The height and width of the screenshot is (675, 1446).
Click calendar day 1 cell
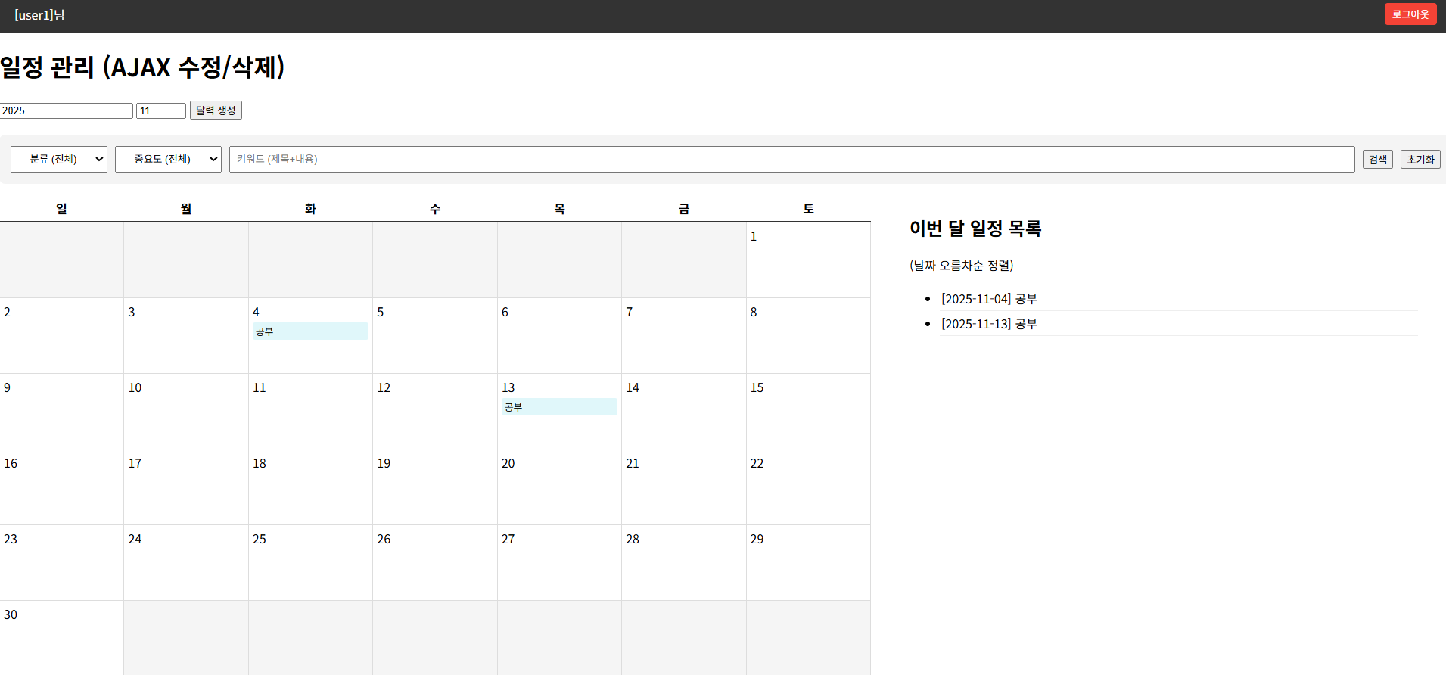807,260
